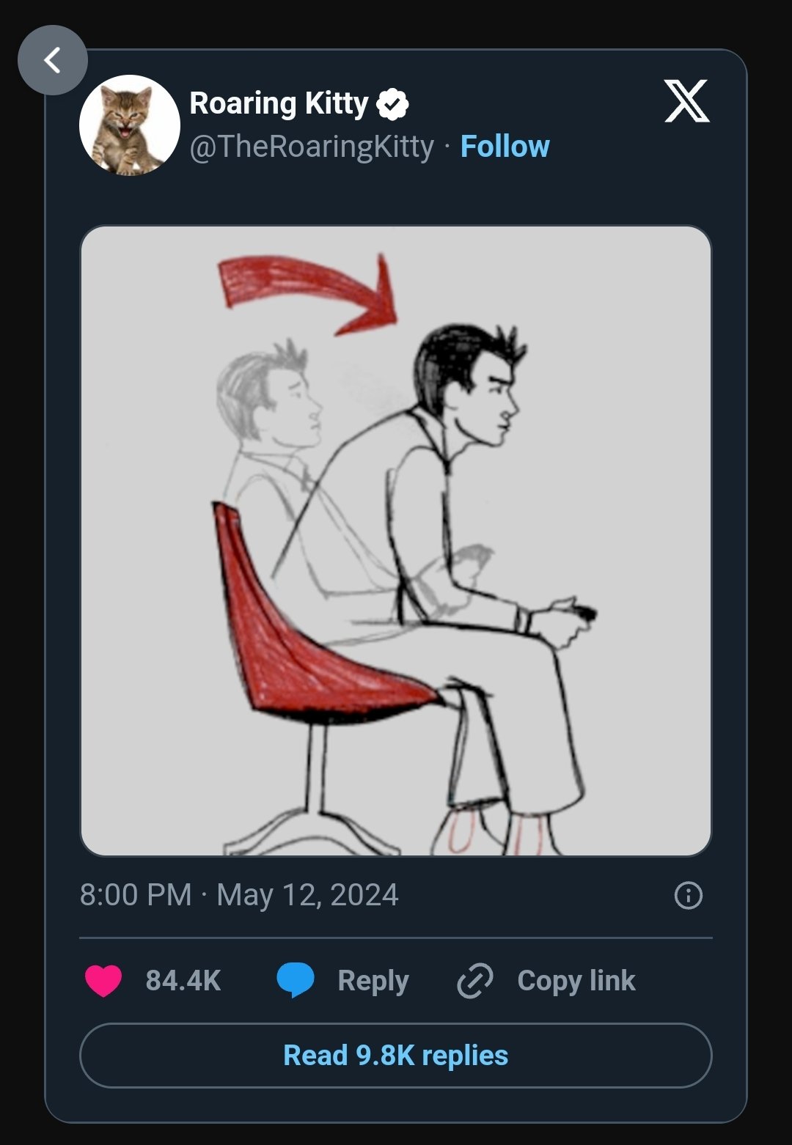Open the post timestamp 8:00 PM May 12
792x1145 pixels.
240,893
